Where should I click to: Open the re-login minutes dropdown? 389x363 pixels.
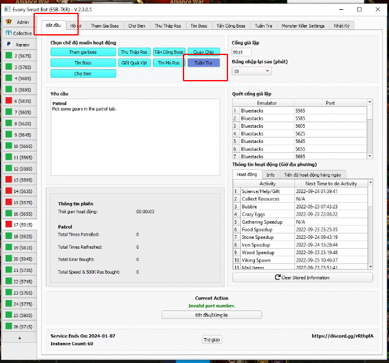click(x=251, y=71)
